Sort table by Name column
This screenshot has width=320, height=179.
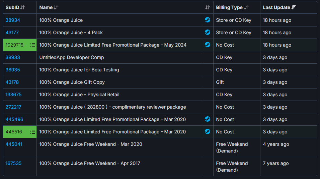tap(49, 8)
